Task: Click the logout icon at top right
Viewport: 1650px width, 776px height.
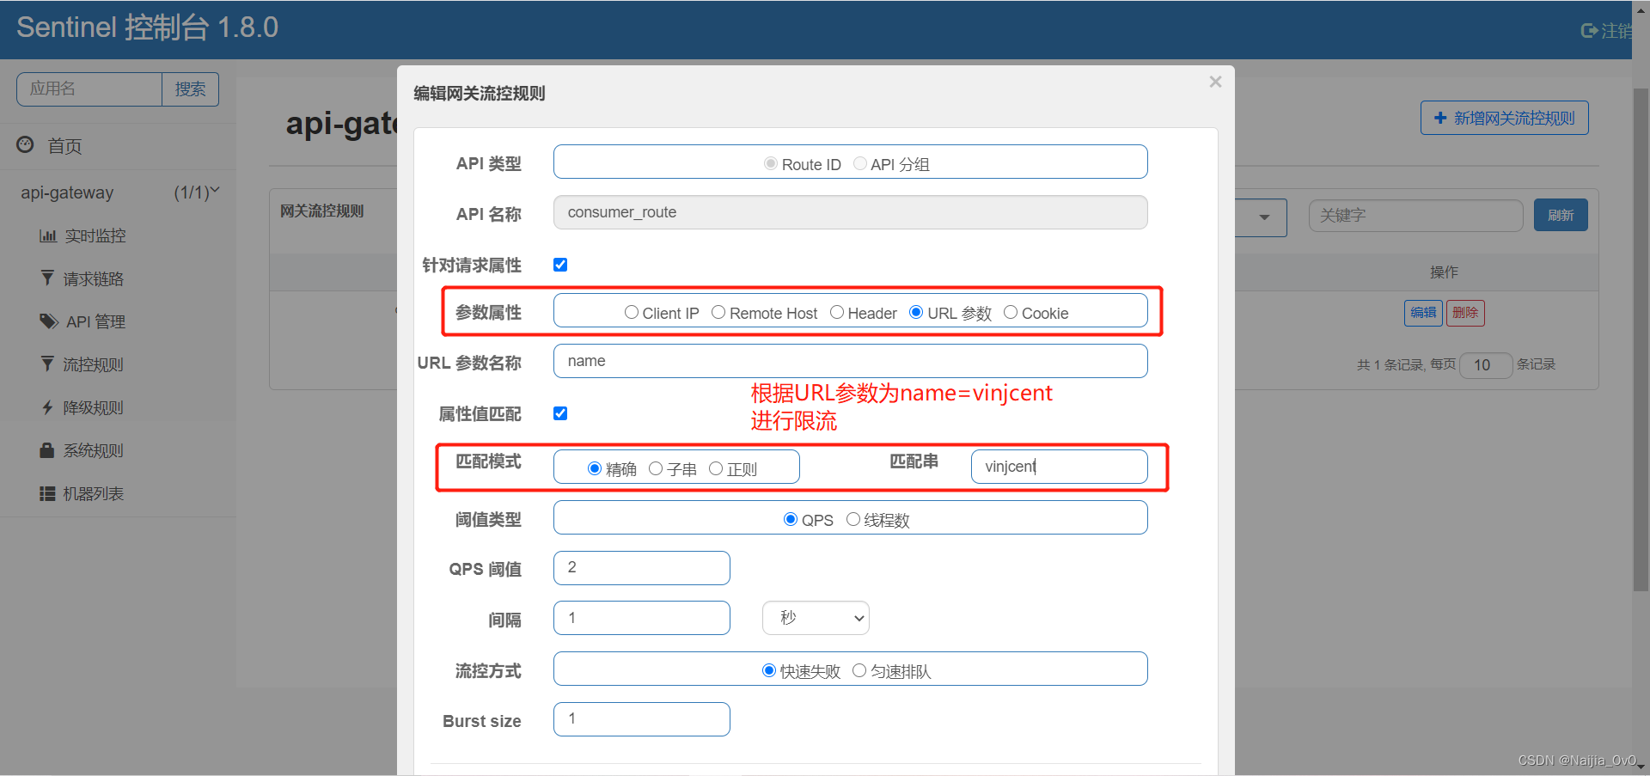Action: pos(1589,31)
